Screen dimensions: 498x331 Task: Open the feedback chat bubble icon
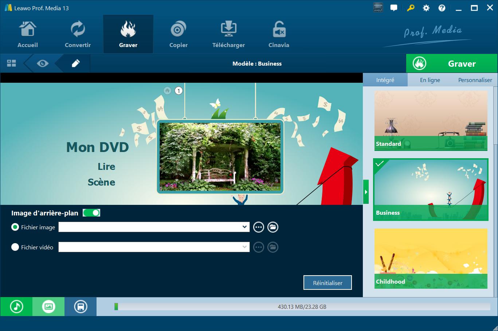(x=394, y=8)
